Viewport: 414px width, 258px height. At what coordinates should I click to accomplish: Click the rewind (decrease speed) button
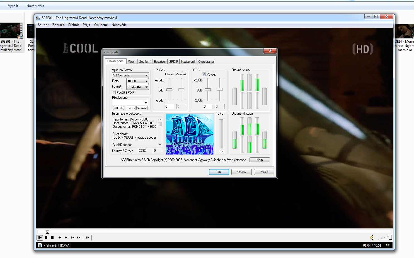coord(66,238)
